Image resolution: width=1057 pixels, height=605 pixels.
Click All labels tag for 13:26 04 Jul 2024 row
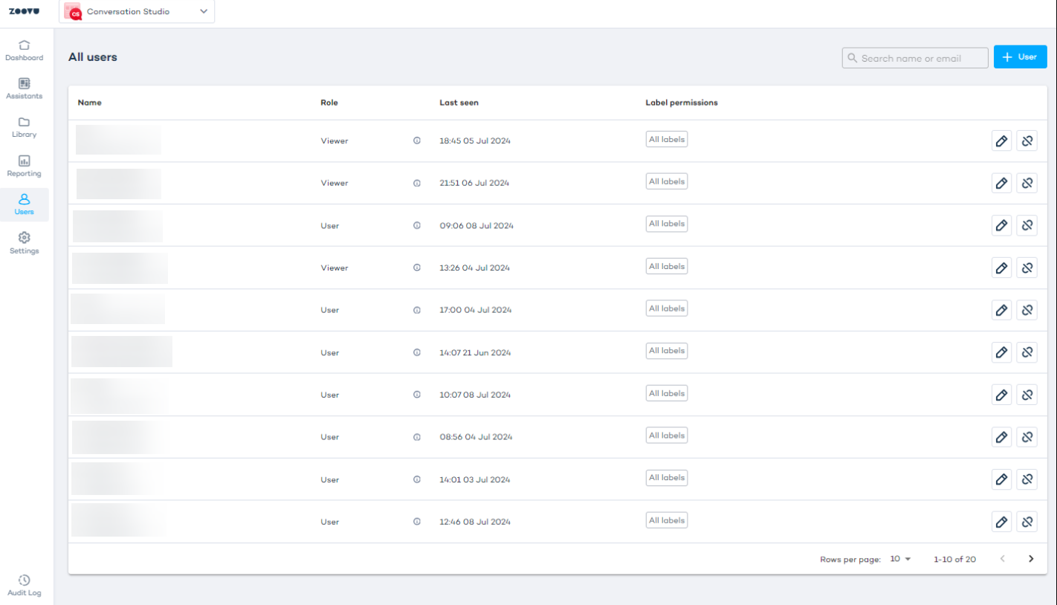click(667, 267)
